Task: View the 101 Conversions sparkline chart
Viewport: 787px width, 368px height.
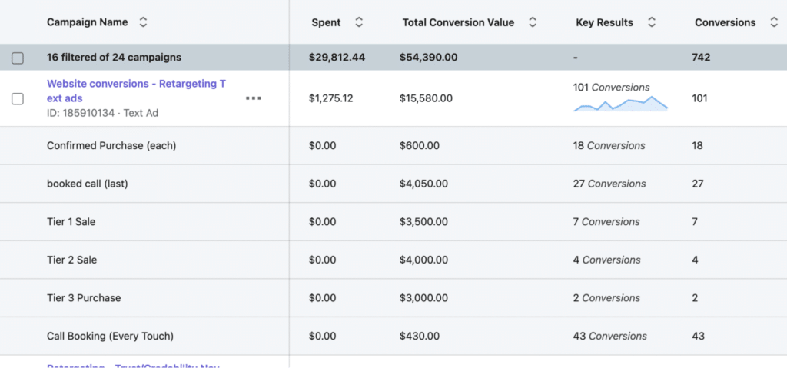Action: point(620,104)
